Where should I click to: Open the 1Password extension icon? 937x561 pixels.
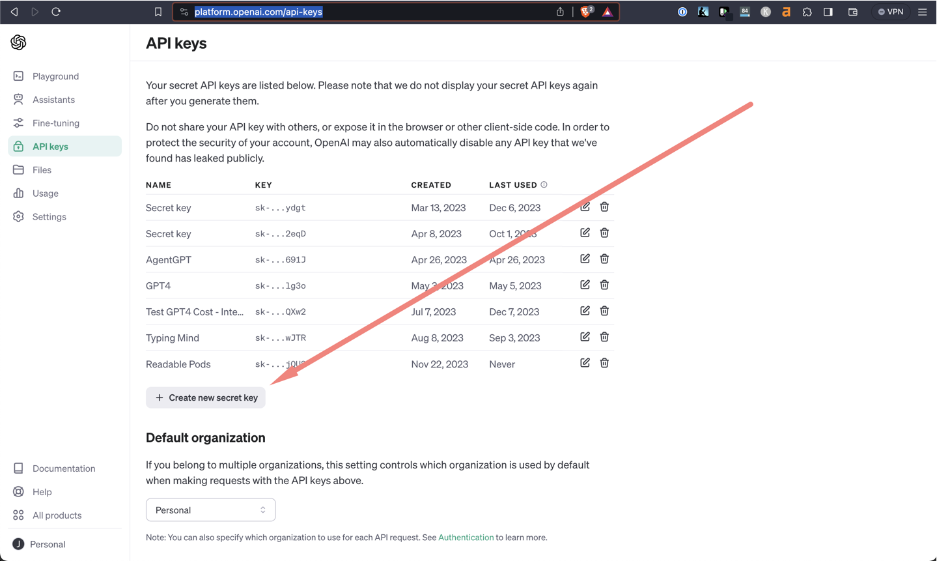682,12
